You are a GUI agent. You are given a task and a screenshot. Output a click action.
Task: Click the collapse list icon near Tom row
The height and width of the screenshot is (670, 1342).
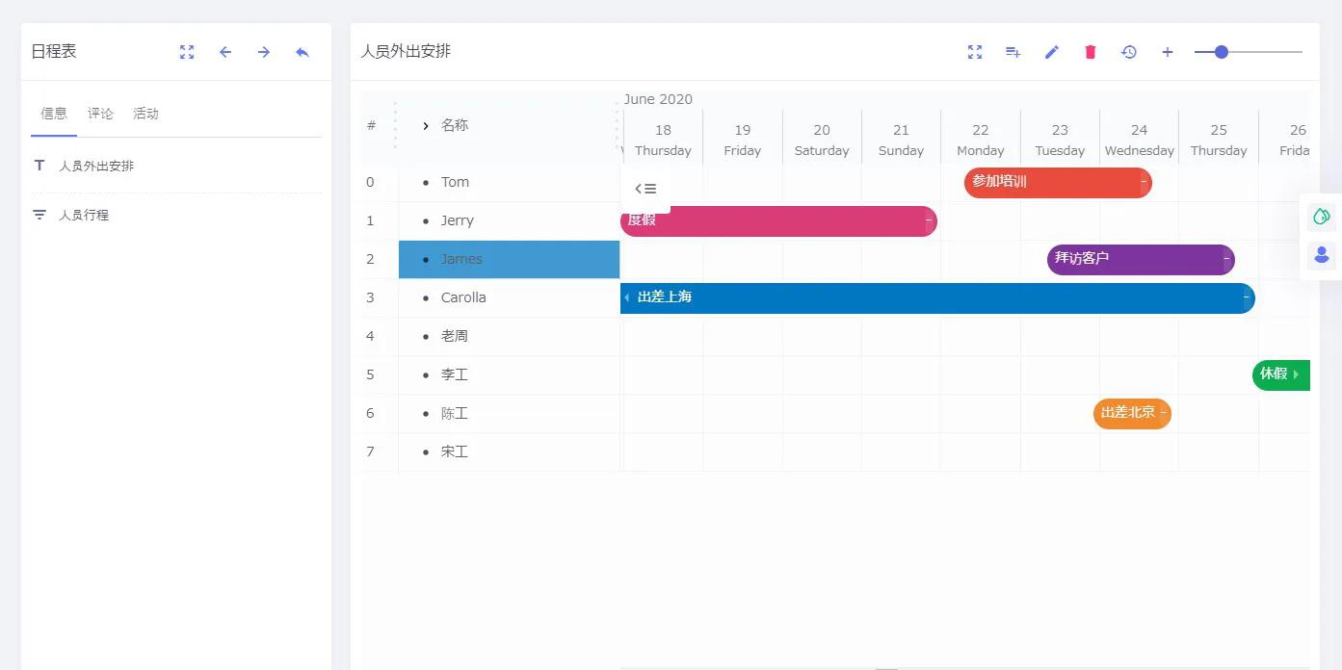pyautogui.click(x=645, y=189)
